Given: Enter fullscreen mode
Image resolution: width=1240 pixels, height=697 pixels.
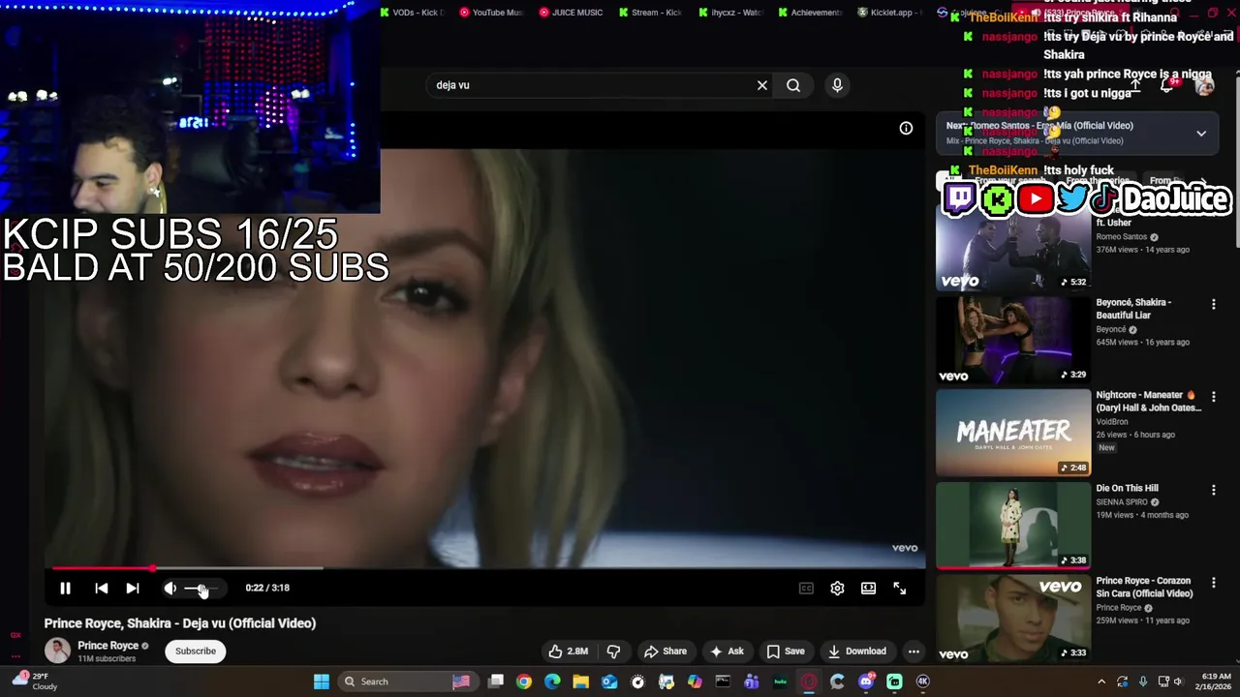Looking at the screenshot, I should click(x=899, y=588).
